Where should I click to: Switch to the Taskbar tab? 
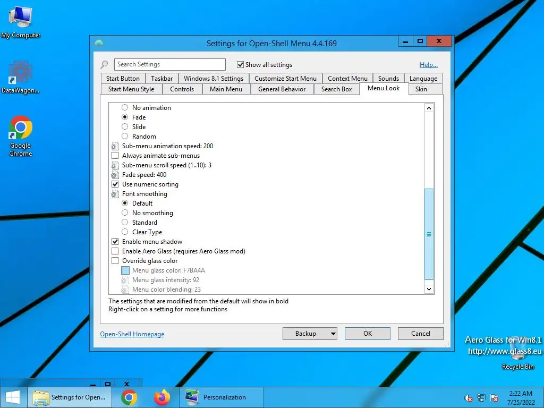pos(161,79)
